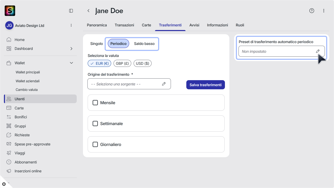Click the Mensile option card

(156, 103)
